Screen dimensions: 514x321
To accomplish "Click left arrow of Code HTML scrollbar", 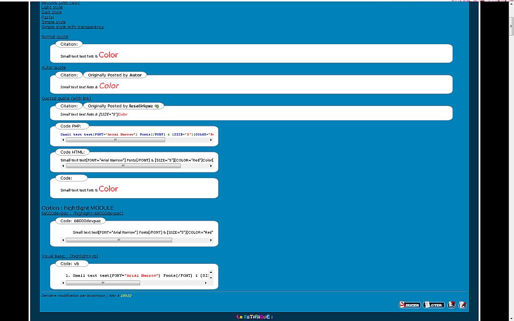I will point(63,166).
